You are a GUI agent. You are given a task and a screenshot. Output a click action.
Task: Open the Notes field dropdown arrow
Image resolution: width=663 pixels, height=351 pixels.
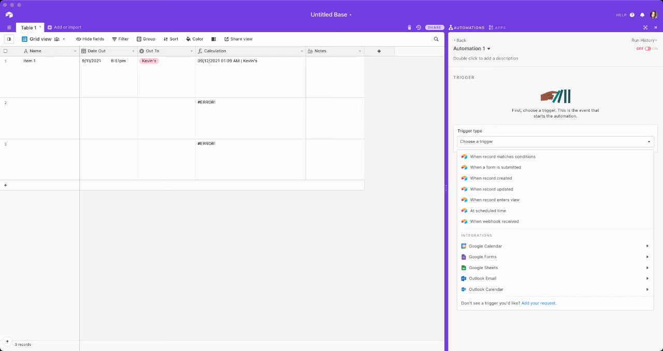tap(360, 51)
